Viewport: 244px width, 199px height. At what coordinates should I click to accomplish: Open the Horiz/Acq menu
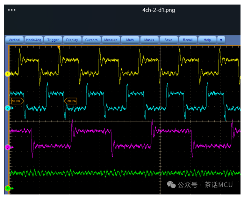tap(34, 40)
